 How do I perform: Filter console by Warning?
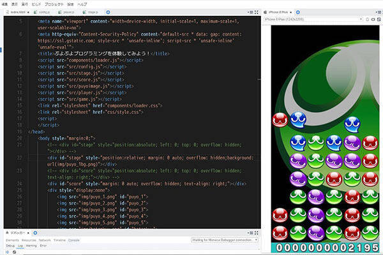pyautogui.click(x=31, y=245)
